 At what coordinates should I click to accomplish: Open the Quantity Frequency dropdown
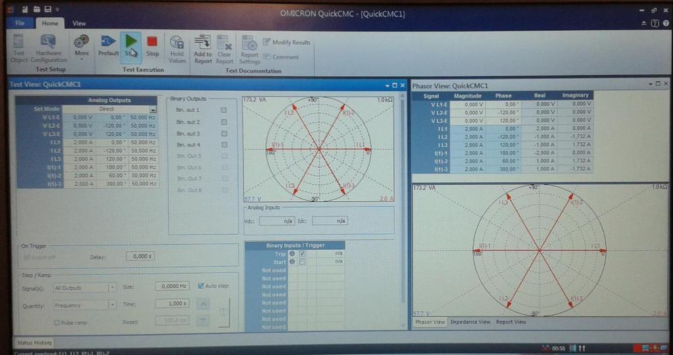[112, 305]
